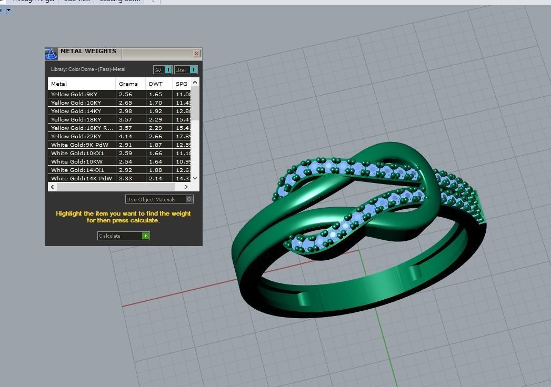Click the horizontal scrollbar thumb in metal list

tap(116, 187)
